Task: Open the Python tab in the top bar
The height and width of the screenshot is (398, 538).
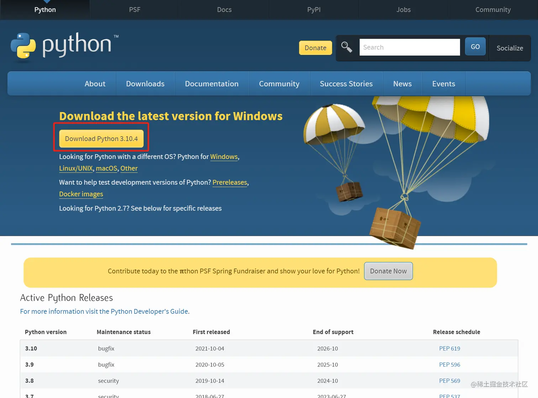Action: pos(45,10)
